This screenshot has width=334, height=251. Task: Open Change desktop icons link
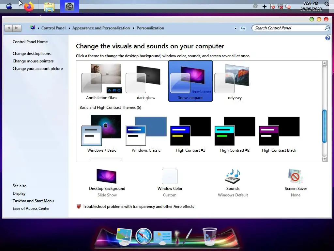(x=32, y=54)
